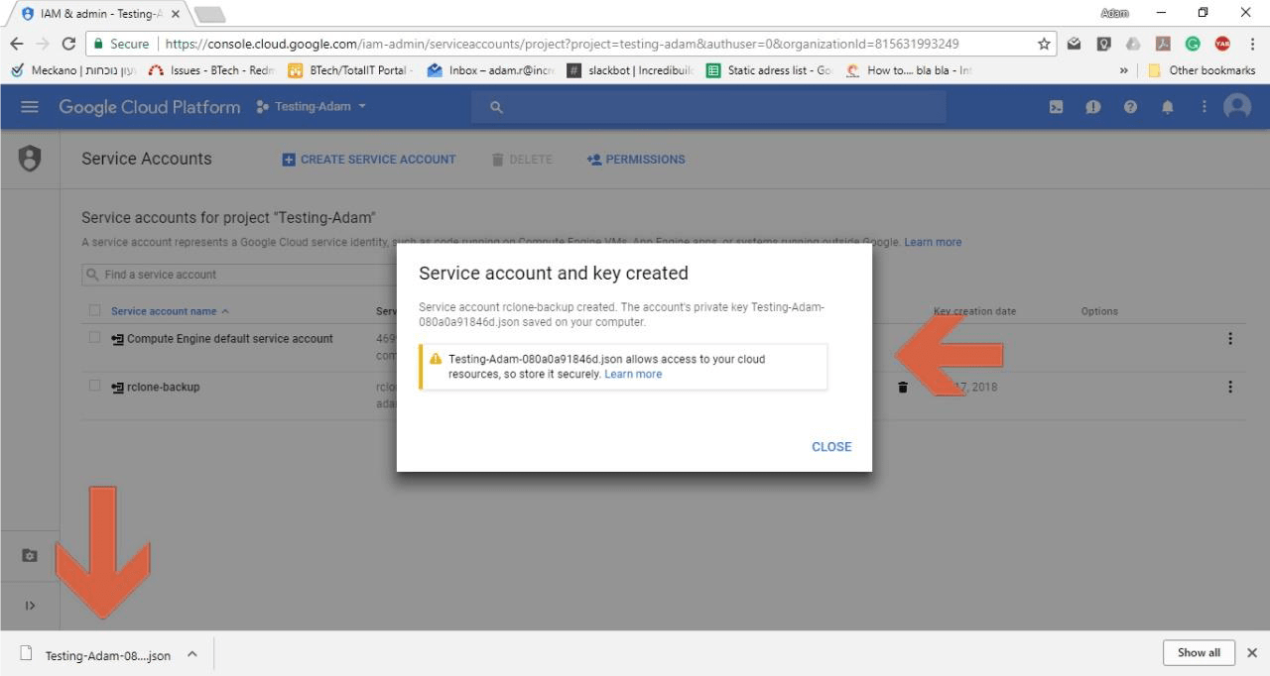Open options menu for downloaded json file
Image resolution: width=1270 pixels, height=676 pixels.
tap(192, 654)
